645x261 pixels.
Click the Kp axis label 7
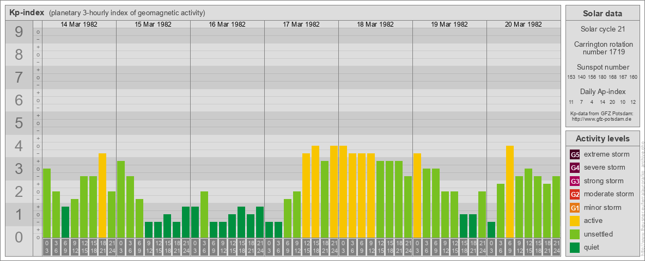(19, 78)
